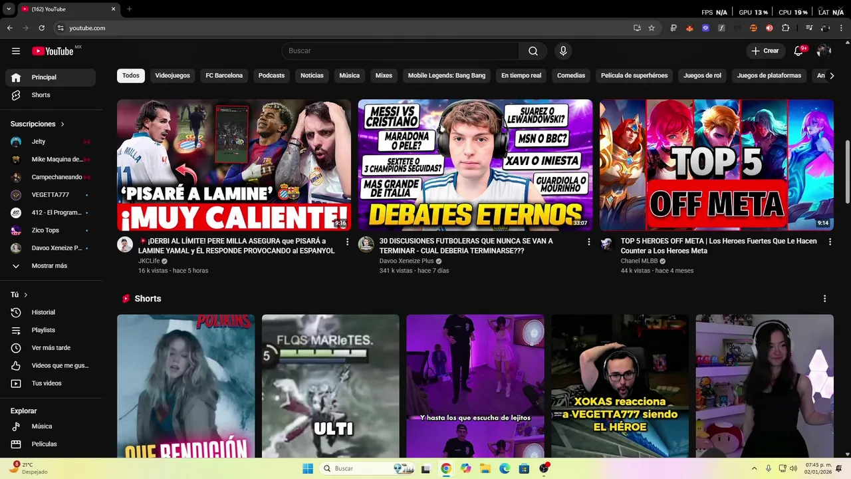Open options for the JKCLife video
This screenshot has width=851, height=479.
(x=347, y=242)
